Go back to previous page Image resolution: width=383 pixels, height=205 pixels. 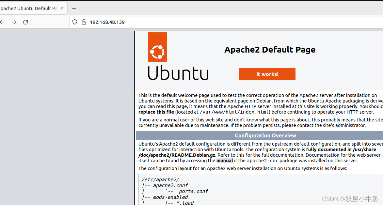pyautogui.click(x=2, y=22)
